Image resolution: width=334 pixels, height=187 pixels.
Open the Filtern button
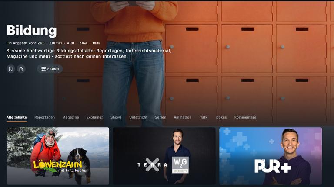50,69
